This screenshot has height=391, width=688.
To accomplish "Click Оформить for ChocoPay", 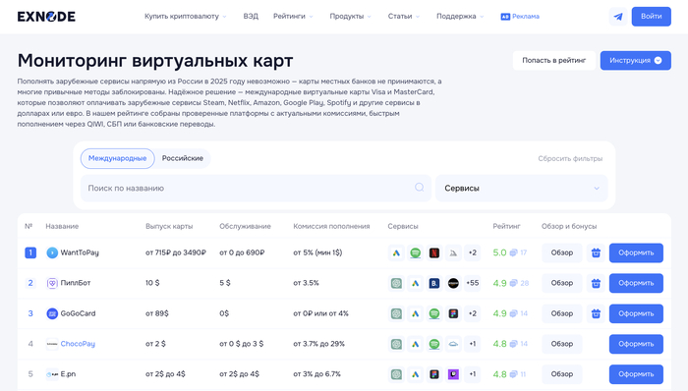I will [x=636, y=344].
